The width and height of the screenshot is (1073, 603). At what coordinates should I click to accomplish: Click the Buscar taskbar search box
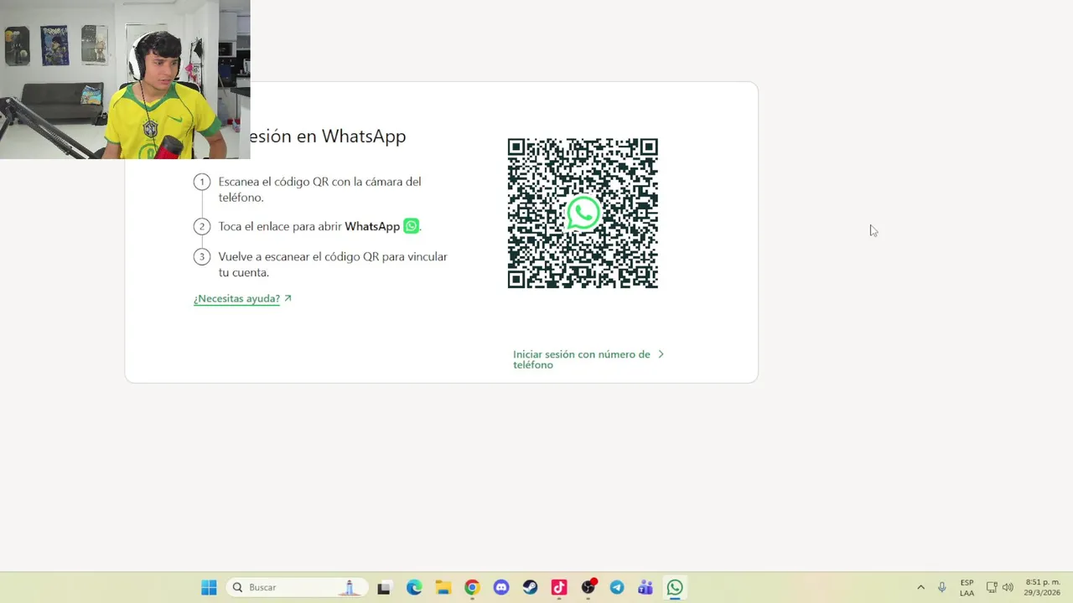[x=298, y=587]
